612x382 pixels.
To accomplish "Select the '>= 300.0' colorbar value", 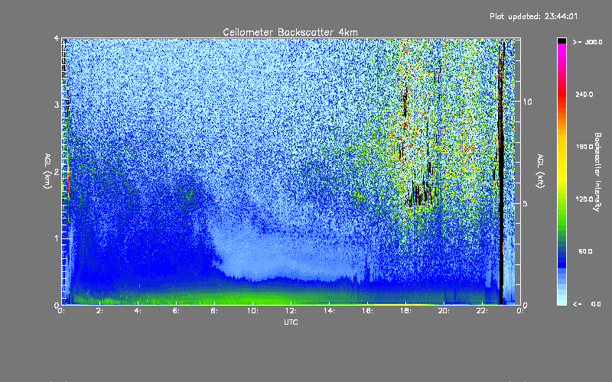I will click(588, 42).
